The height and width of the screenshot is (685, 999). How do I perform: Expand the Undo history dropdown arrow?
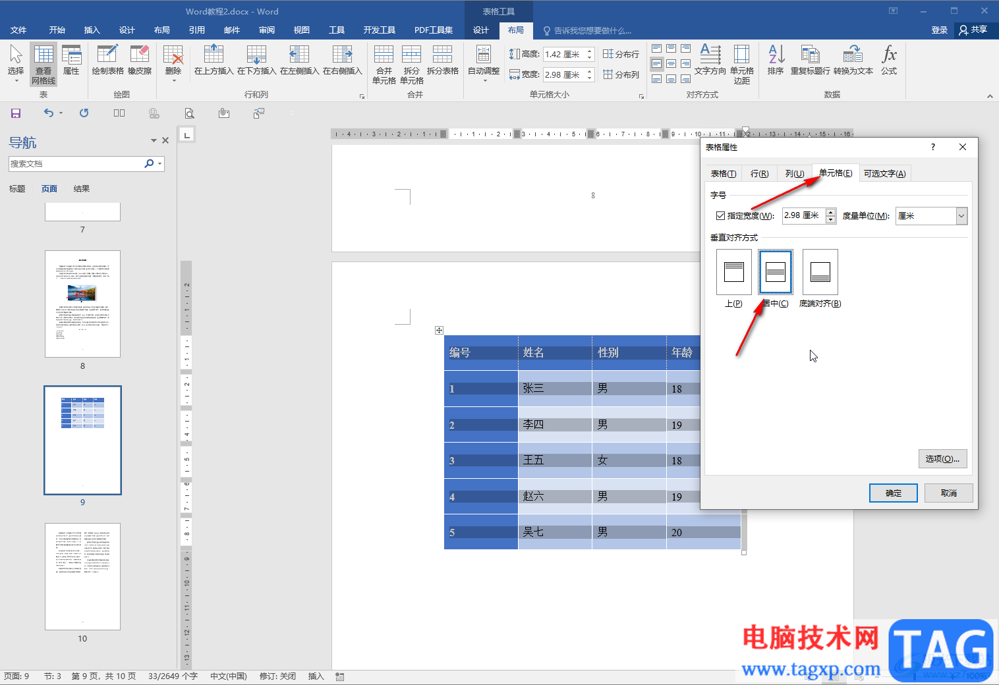(61, 113)
